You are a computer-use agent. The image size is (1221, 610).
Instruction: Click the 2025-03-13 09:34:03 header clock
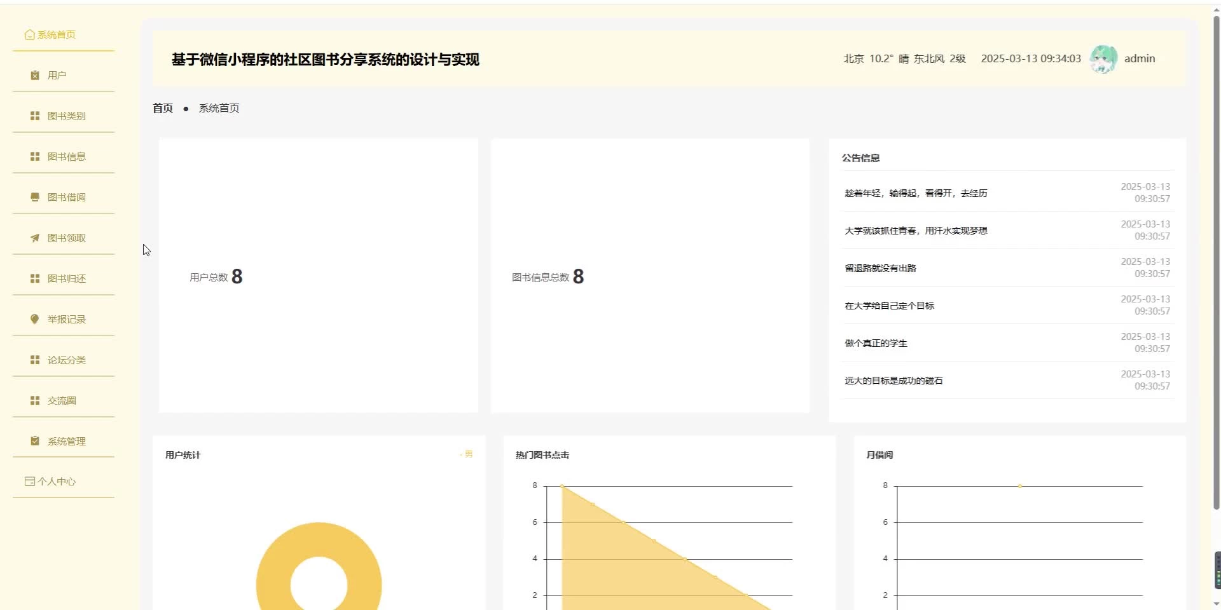coord(1031,58)
